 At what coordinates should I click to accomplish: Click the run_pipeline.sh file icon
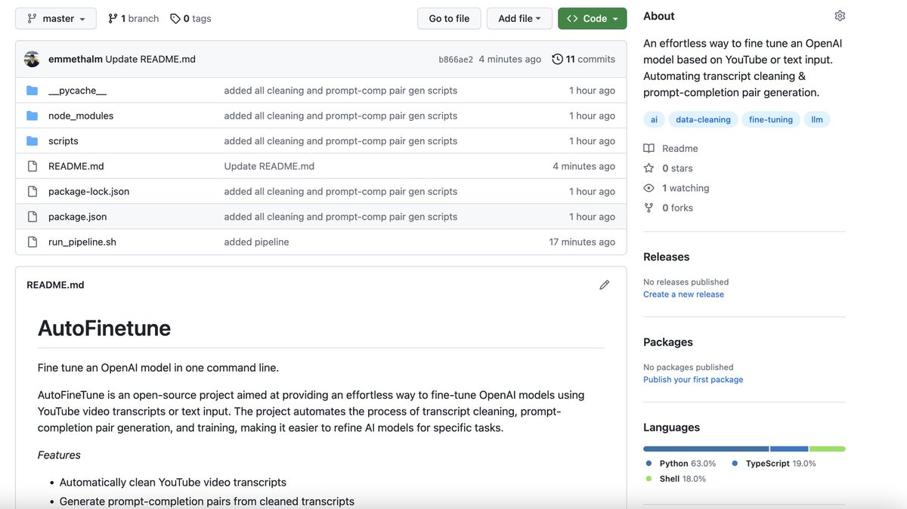(32, 242)
